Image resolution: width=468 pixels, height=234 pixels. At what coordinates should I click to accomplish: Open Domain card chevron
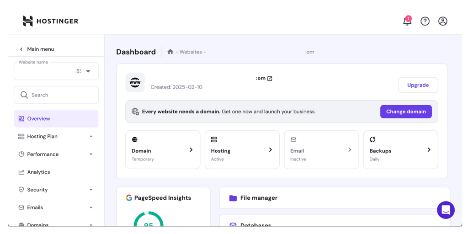pyautogui.click(x=191, y=149)
